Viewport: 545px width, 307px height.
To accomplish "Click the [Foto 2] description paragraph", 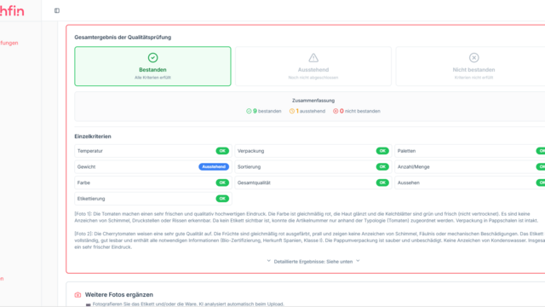I will tap(309, 240).
